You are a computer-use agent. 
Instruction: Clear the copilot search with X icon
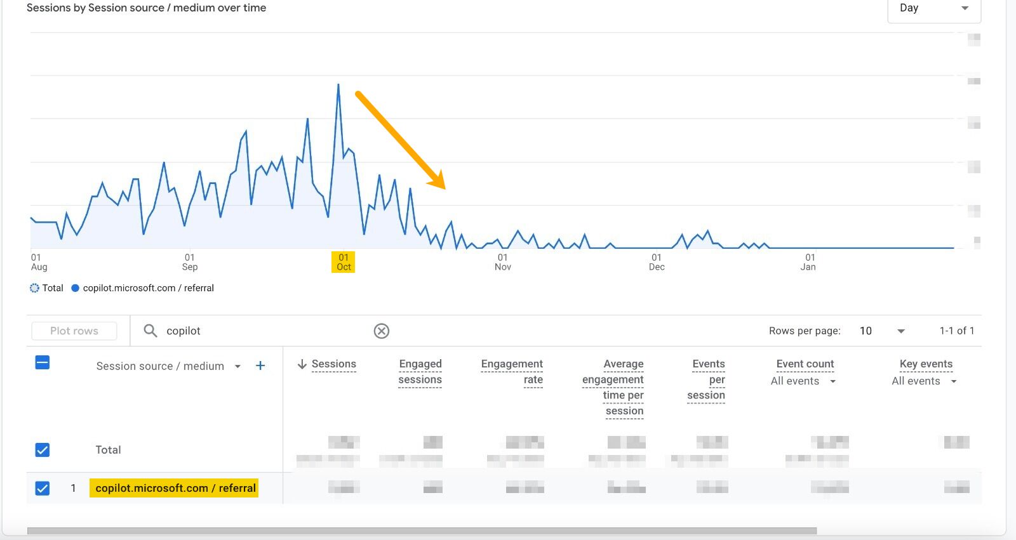[381, 331]
